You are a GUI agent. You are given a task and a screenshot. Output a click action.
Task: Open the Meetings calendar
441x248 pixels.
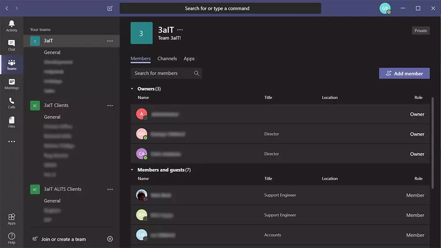pyautogui.click(x=11, y=84)
